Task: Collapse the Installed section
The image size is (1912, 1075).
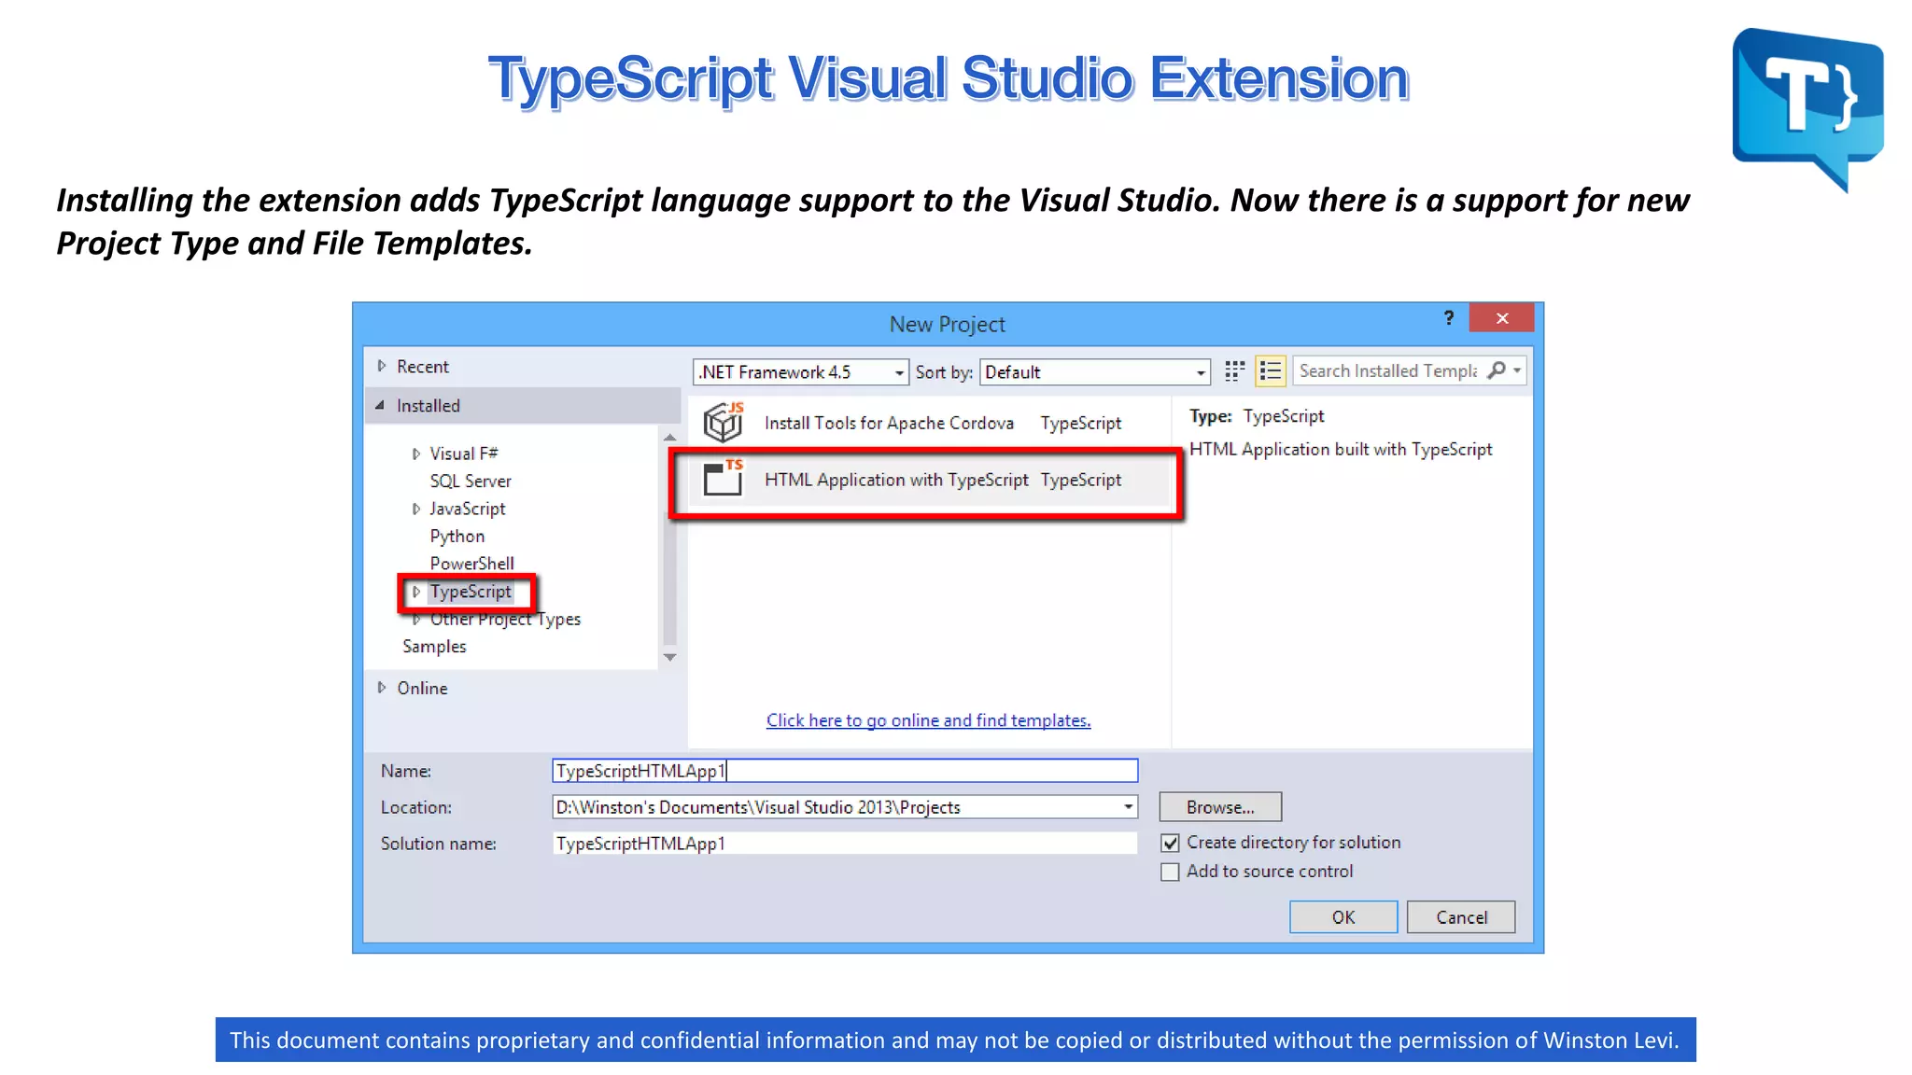Action: (x=380, y=405)
